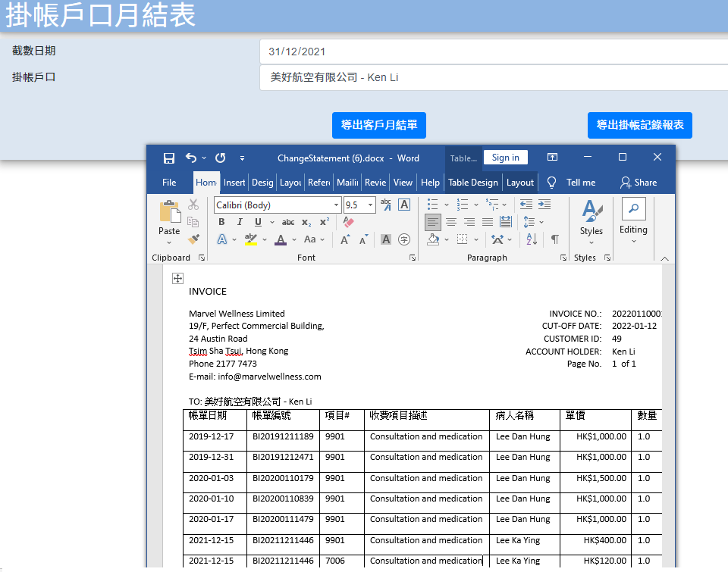728x572 pixels.
Task: Open the Styles gallery
Action: click(x=591, y=222)
